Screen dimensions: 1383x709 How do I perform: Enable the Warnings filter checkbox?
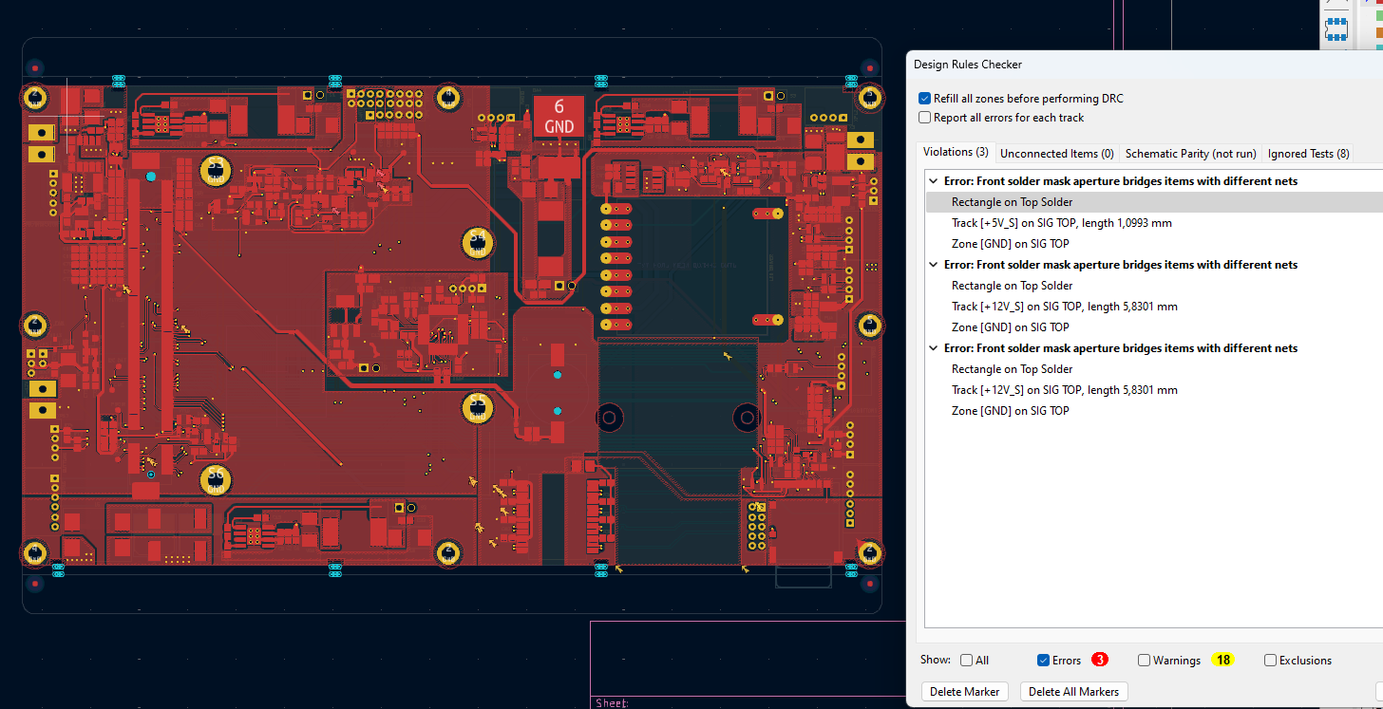(1144, 661)
